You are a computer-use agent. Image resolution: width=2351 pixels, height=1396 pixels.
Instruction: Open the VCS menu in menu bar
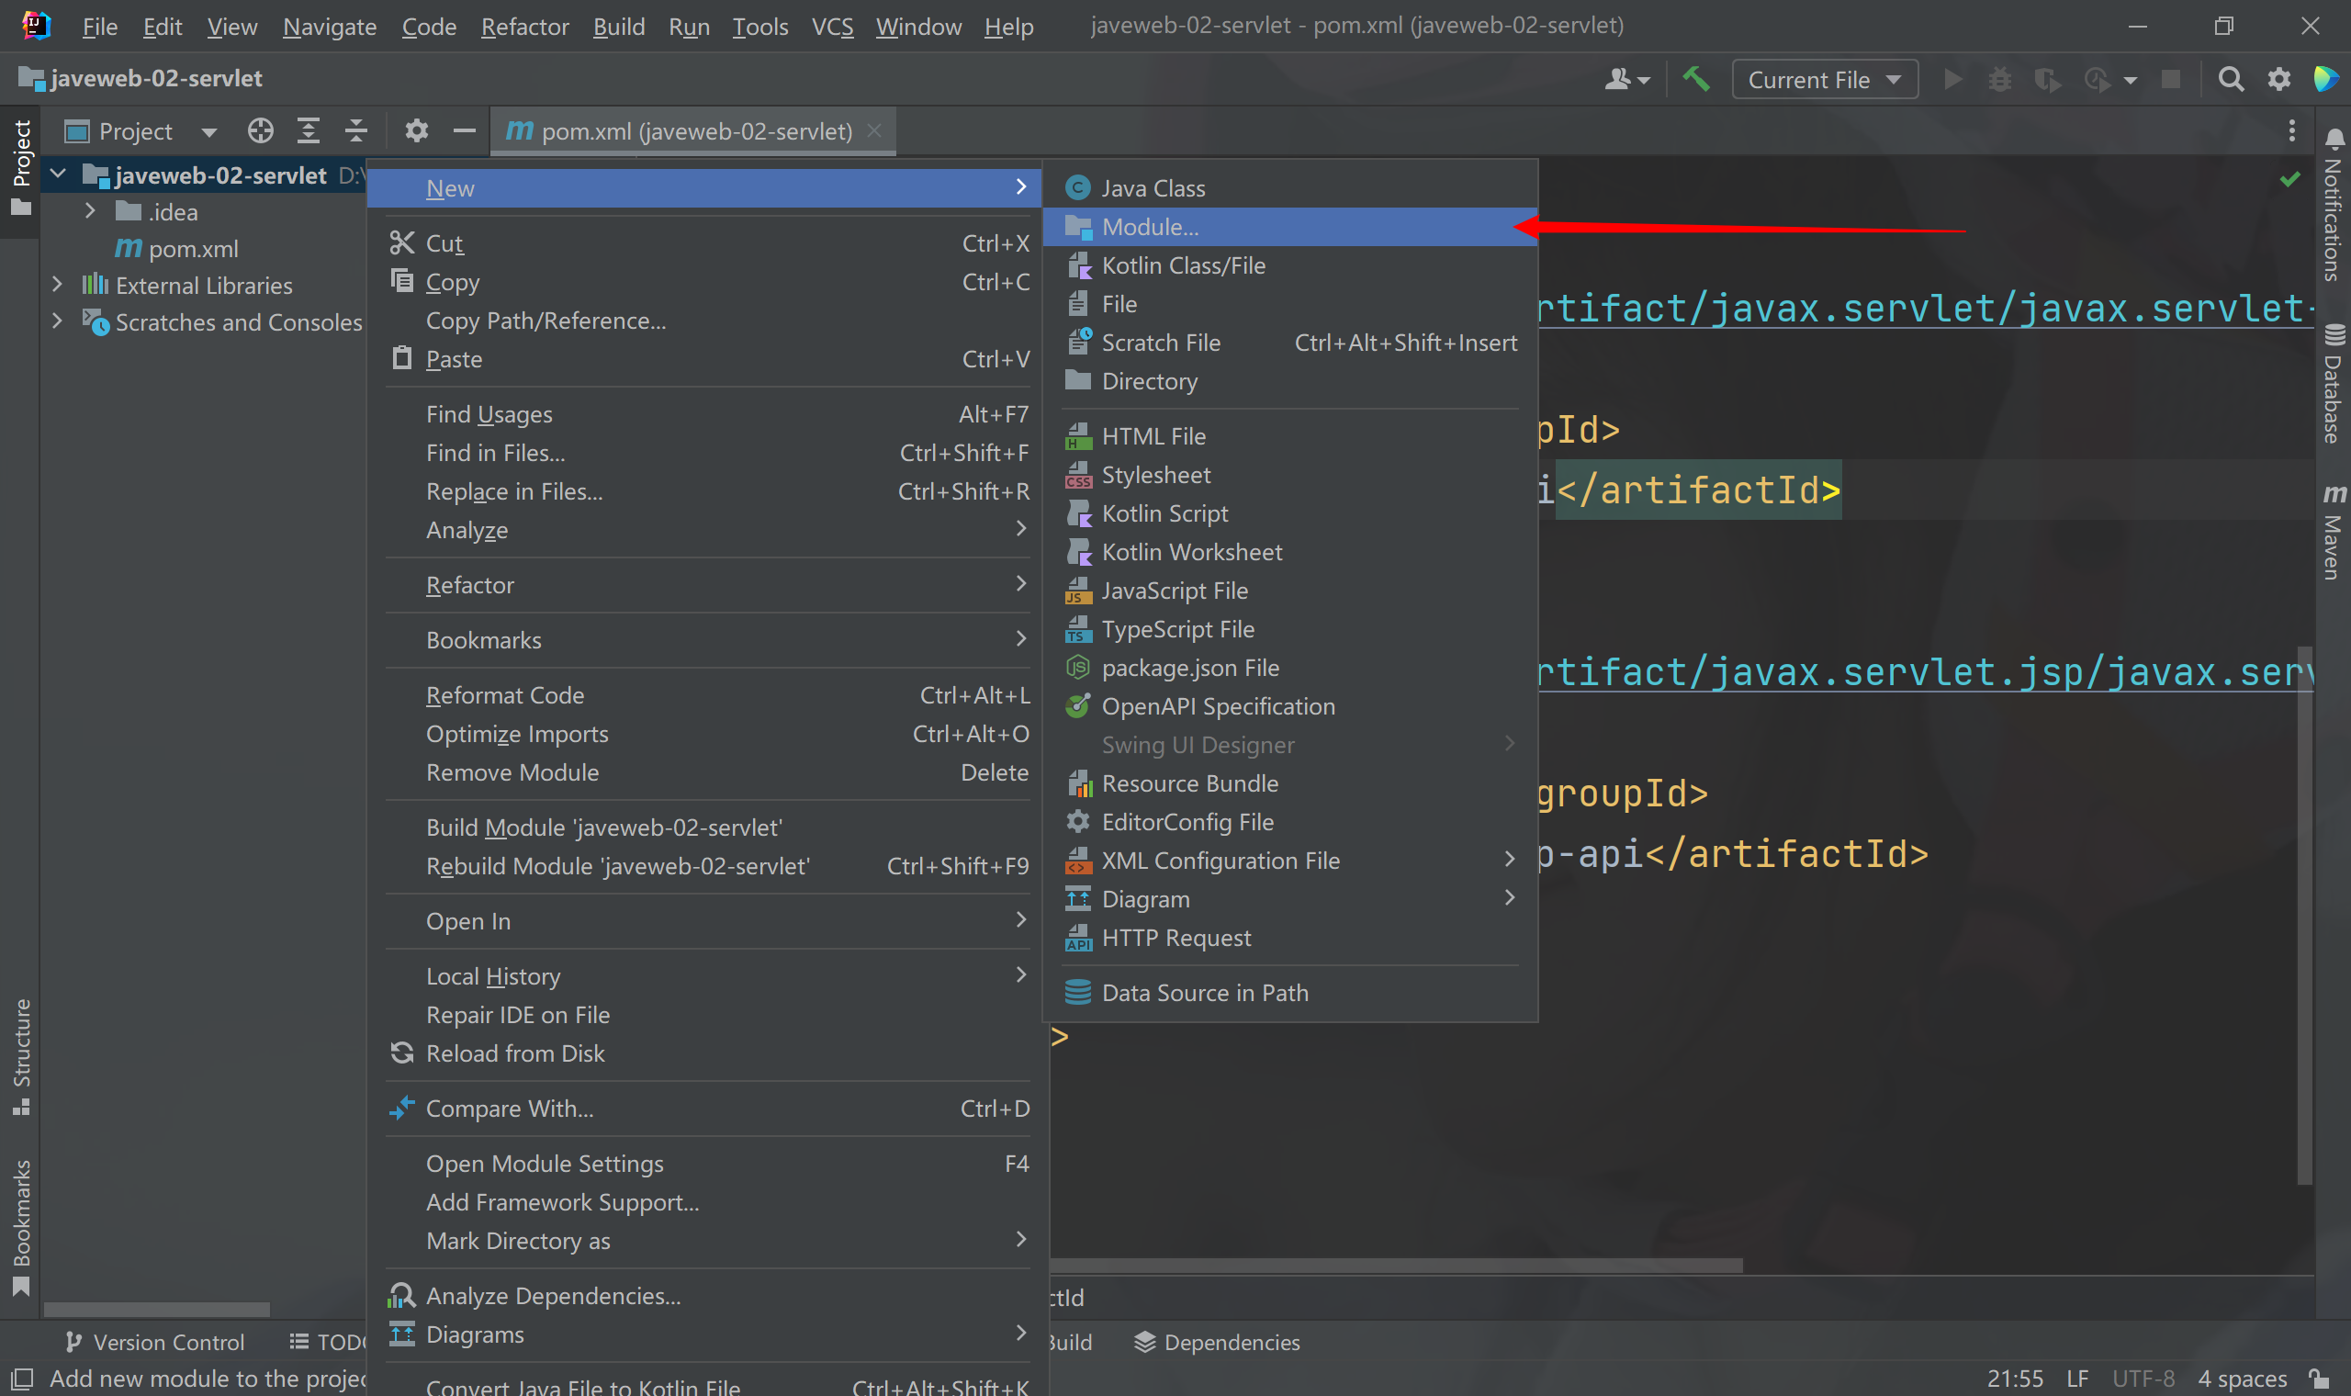pyautogui.click(x=832, y=27)
